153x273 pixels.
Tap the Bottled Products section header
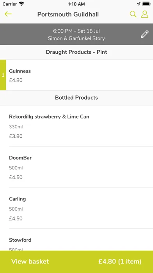(76, 98)
